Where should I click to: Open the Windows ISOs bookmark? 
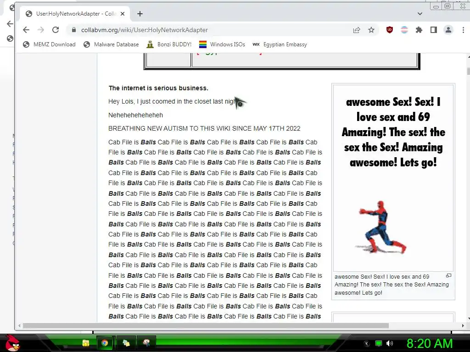222,44
